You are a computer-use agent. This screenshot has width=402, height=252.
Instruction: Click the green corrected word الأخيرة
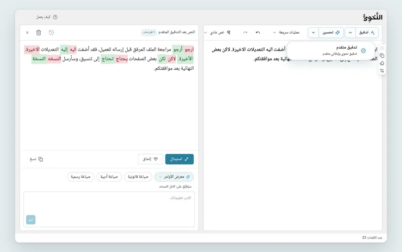185,59
